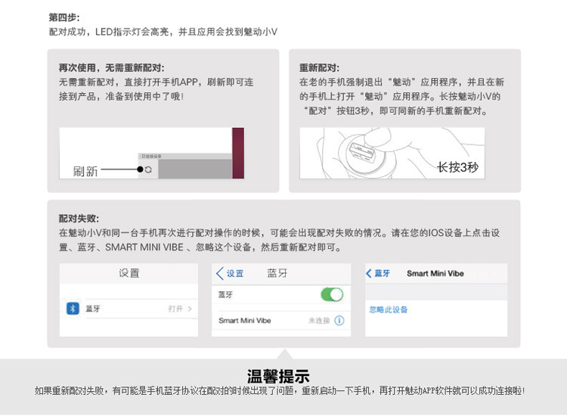Tap the 忽略此设备 link
Image resolution: width=567 pixels, height=416 pixels.
point(389,309)
